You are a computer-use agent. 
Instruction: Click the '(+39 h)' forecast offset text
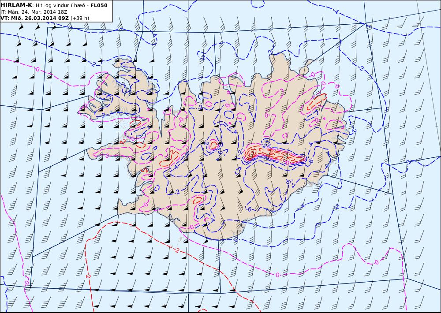click(x=80, y=18)
